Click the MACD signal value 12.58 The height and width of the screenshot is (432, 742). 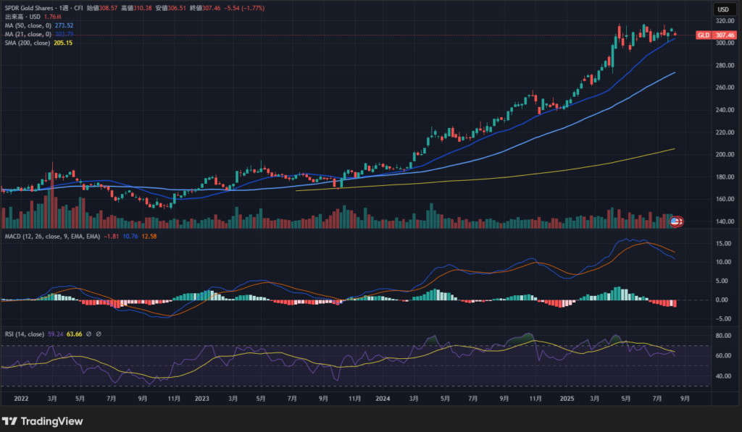click(x=149, y=237)
